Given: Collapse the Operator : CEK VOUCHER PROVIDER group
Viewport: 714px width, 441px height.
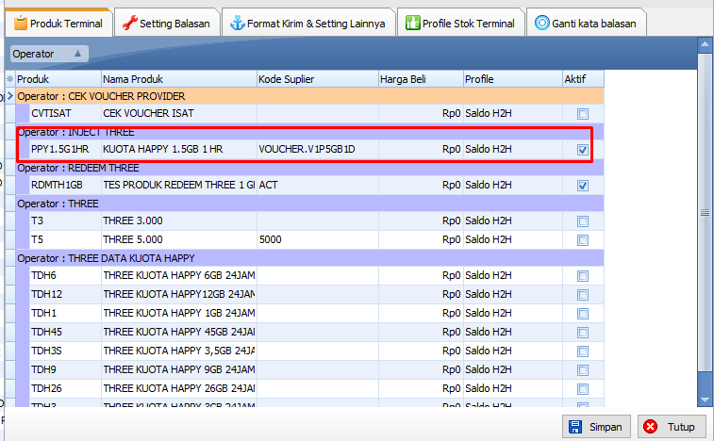Looking at the screenshot, I should pos(309,96).
